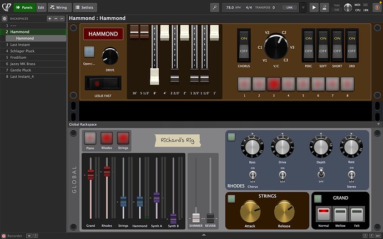Expand the bottom panel with the up arrow
383x239 pixels.
click(x=204, y=235)
